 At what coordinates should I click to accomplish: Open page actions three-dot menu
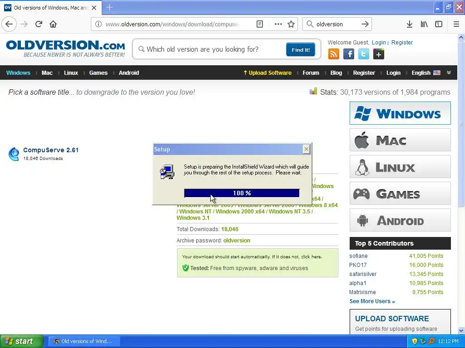pos(278,24)
